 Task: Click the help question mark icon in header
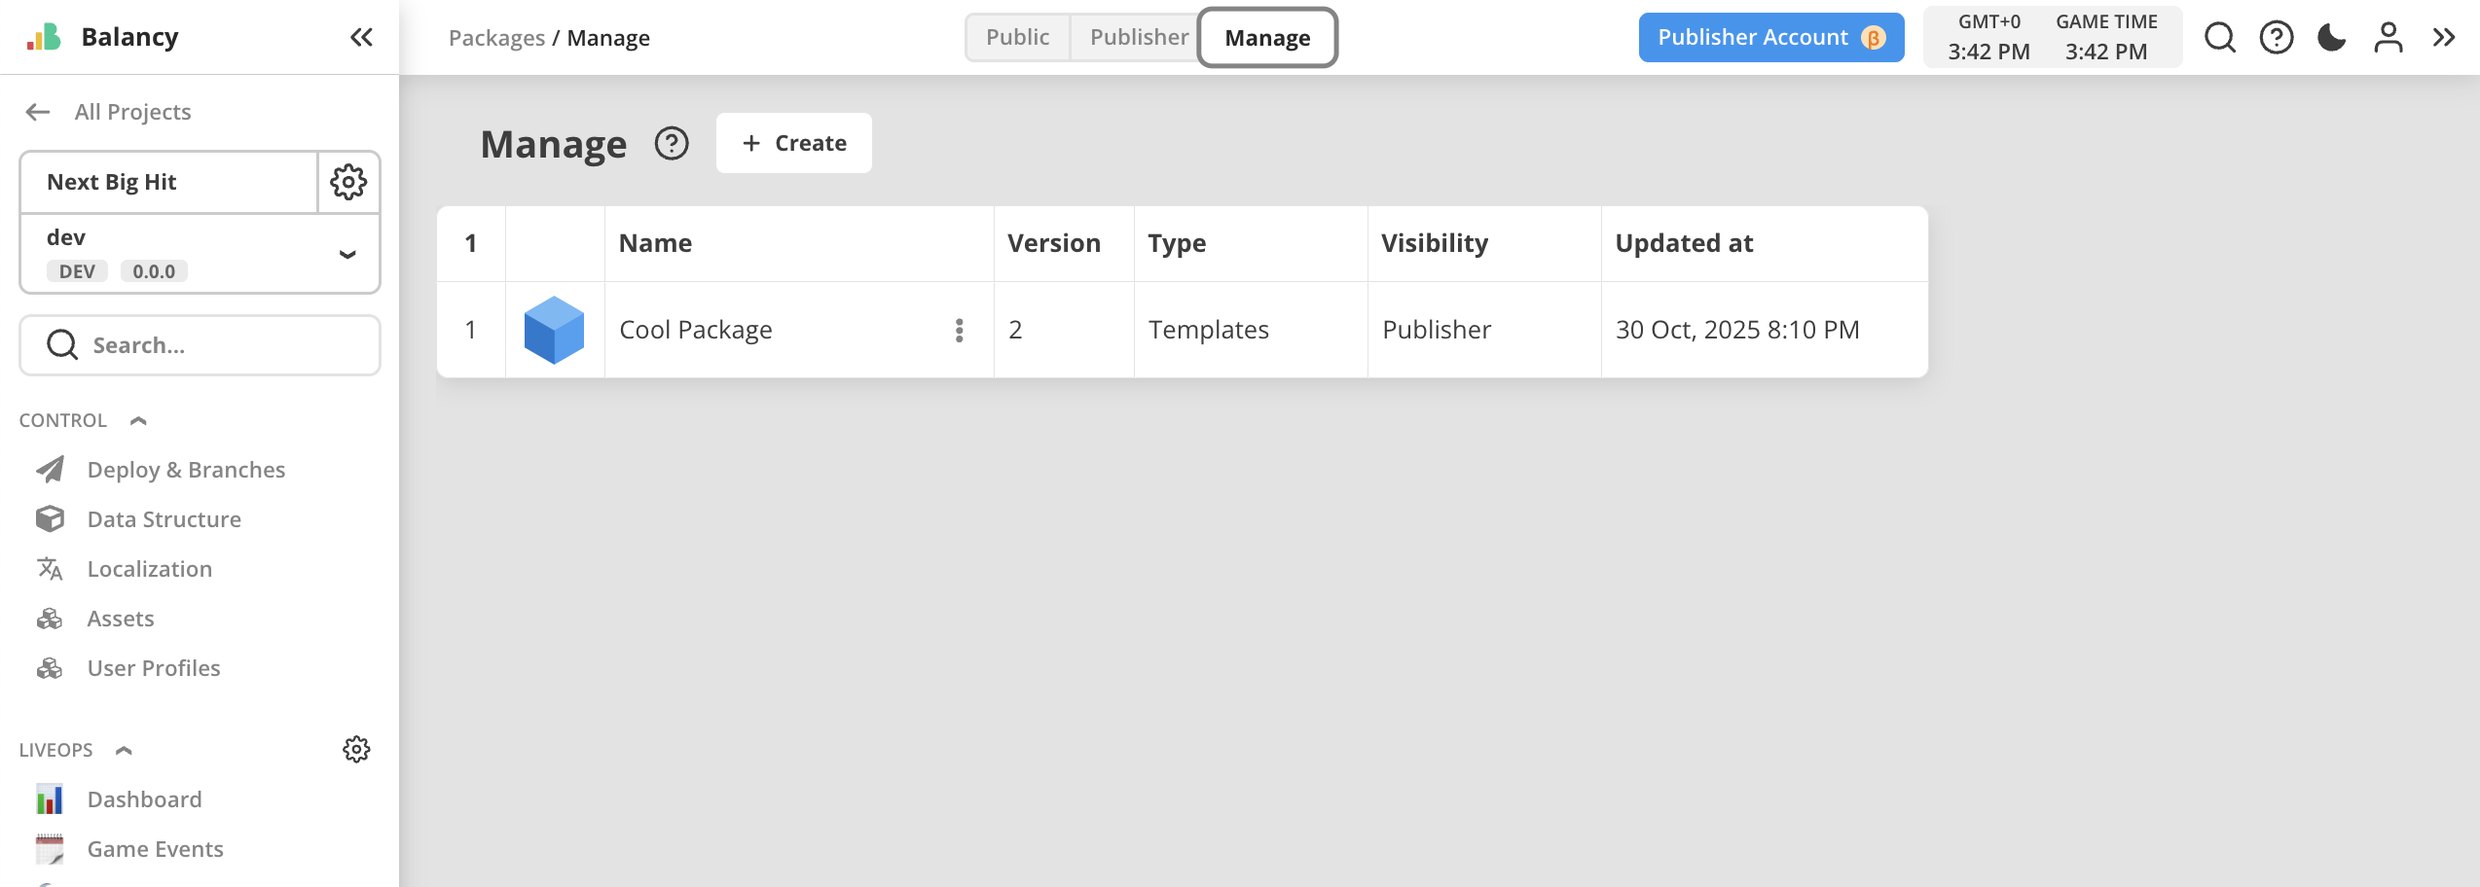(x=2276, y=37)
